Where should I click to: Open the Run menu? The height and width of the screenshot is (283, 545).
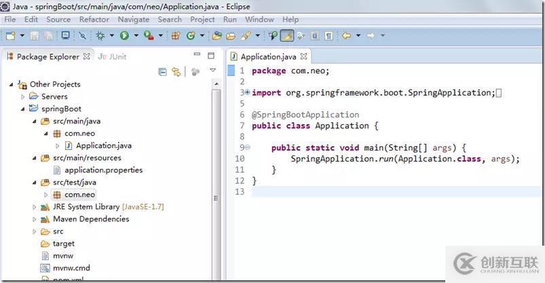click(230, 20)
